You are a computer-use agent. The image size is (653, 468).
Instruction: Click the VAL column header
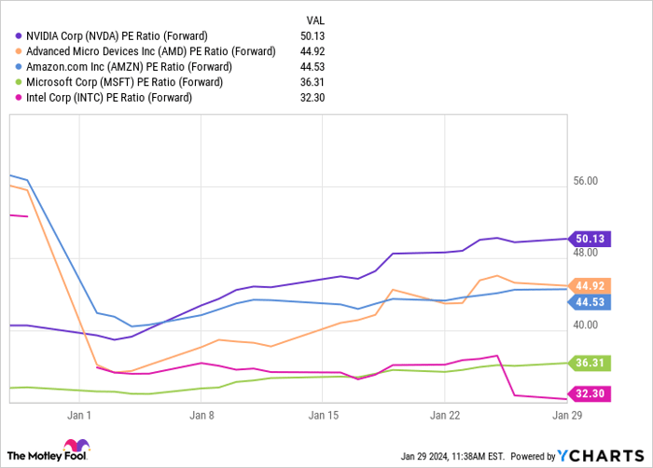tap(317, 18)
